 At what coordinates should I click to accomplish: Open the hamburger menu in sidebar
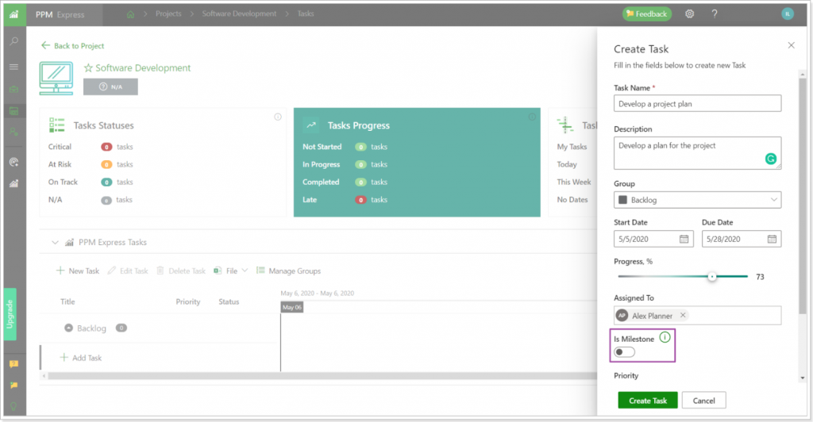point(14,67)
